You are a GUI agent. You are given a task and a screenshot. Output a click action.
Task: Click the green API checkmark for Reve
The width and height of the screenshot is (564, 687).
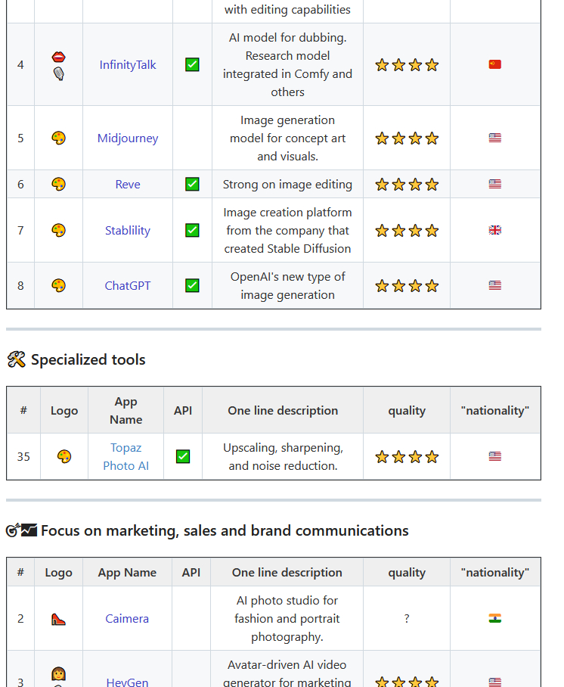coord(192,185)
